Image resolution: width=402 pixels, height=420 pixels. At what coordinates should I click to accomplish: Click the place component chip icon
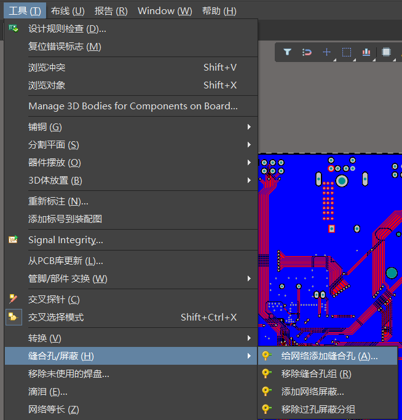click(x=386, y=52)
